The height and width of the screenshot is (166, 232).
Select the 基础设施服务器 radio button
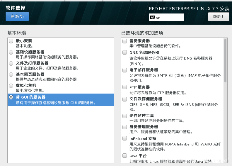pyautogui.click(x=11, y=52)
